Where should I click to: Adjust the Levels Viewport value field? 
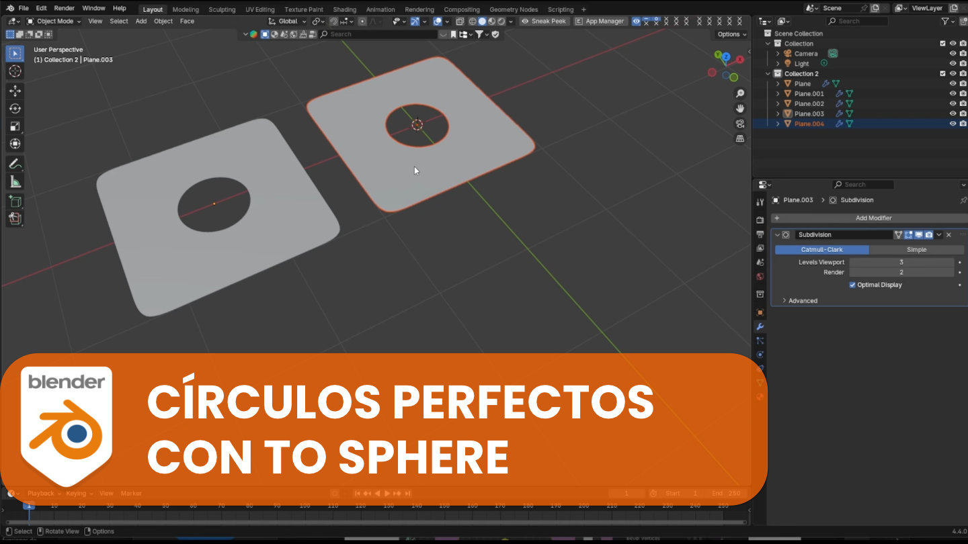click(901, 263)
